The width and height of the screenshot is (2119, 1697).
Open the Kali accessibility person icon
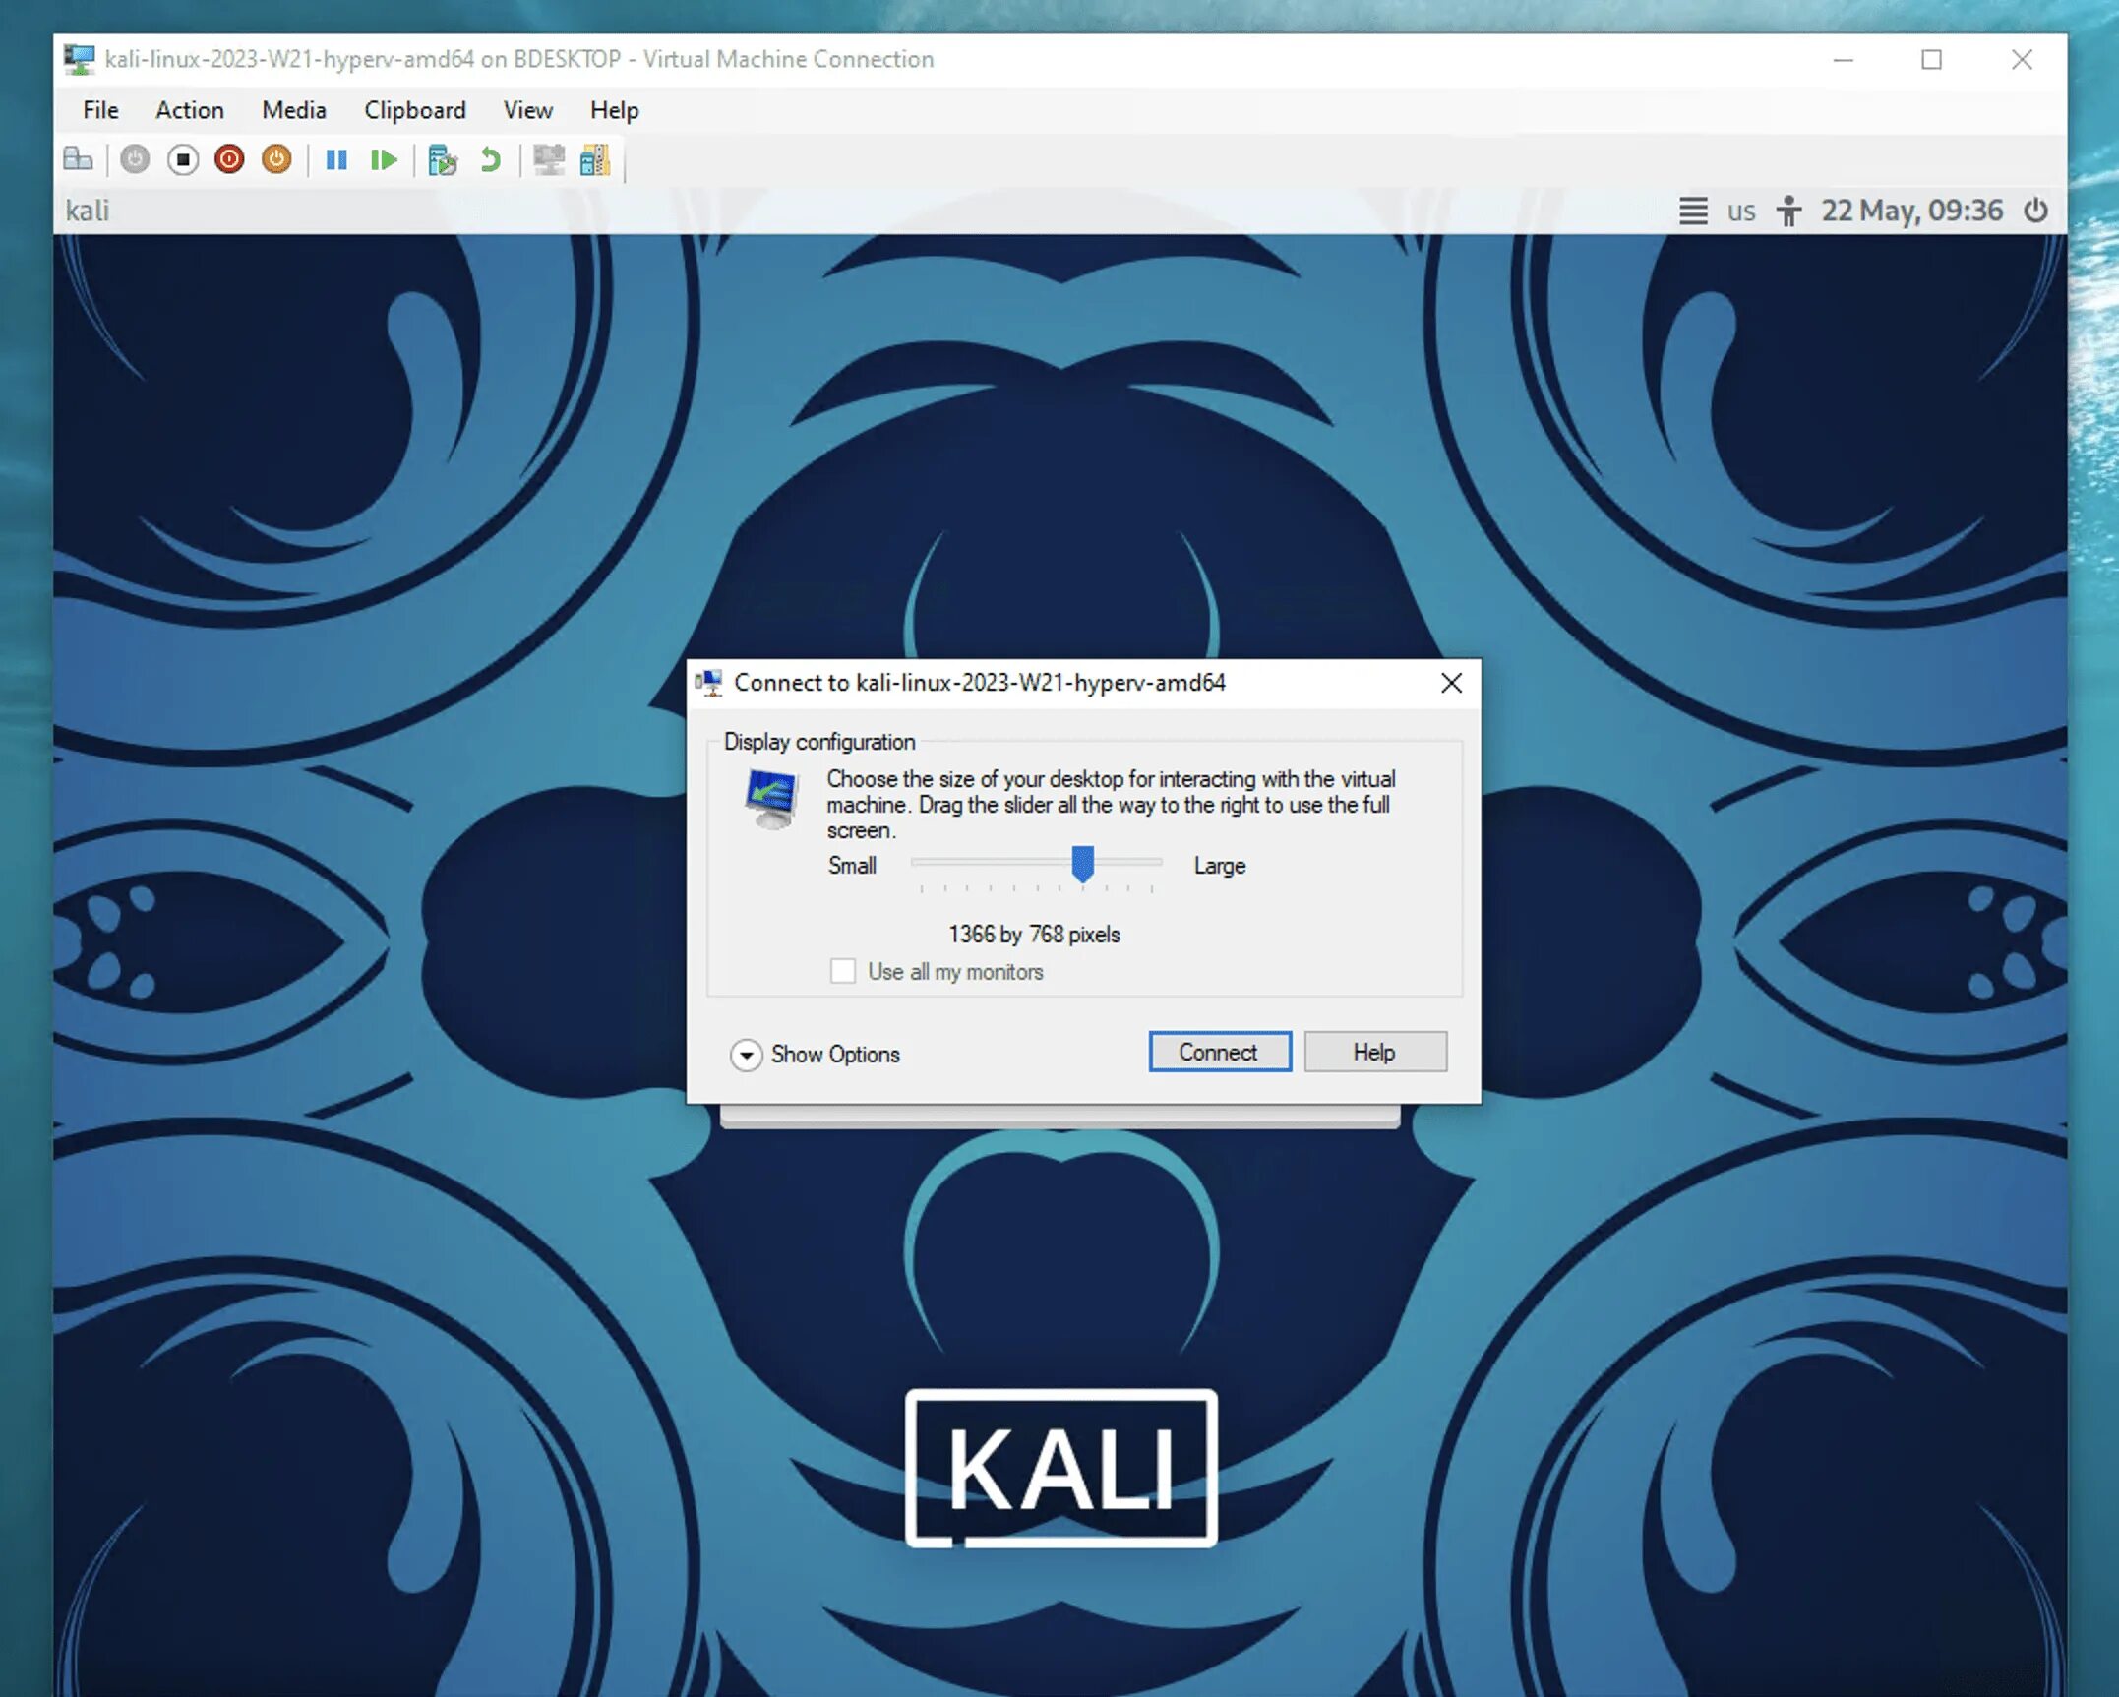tap(1788, 211)
